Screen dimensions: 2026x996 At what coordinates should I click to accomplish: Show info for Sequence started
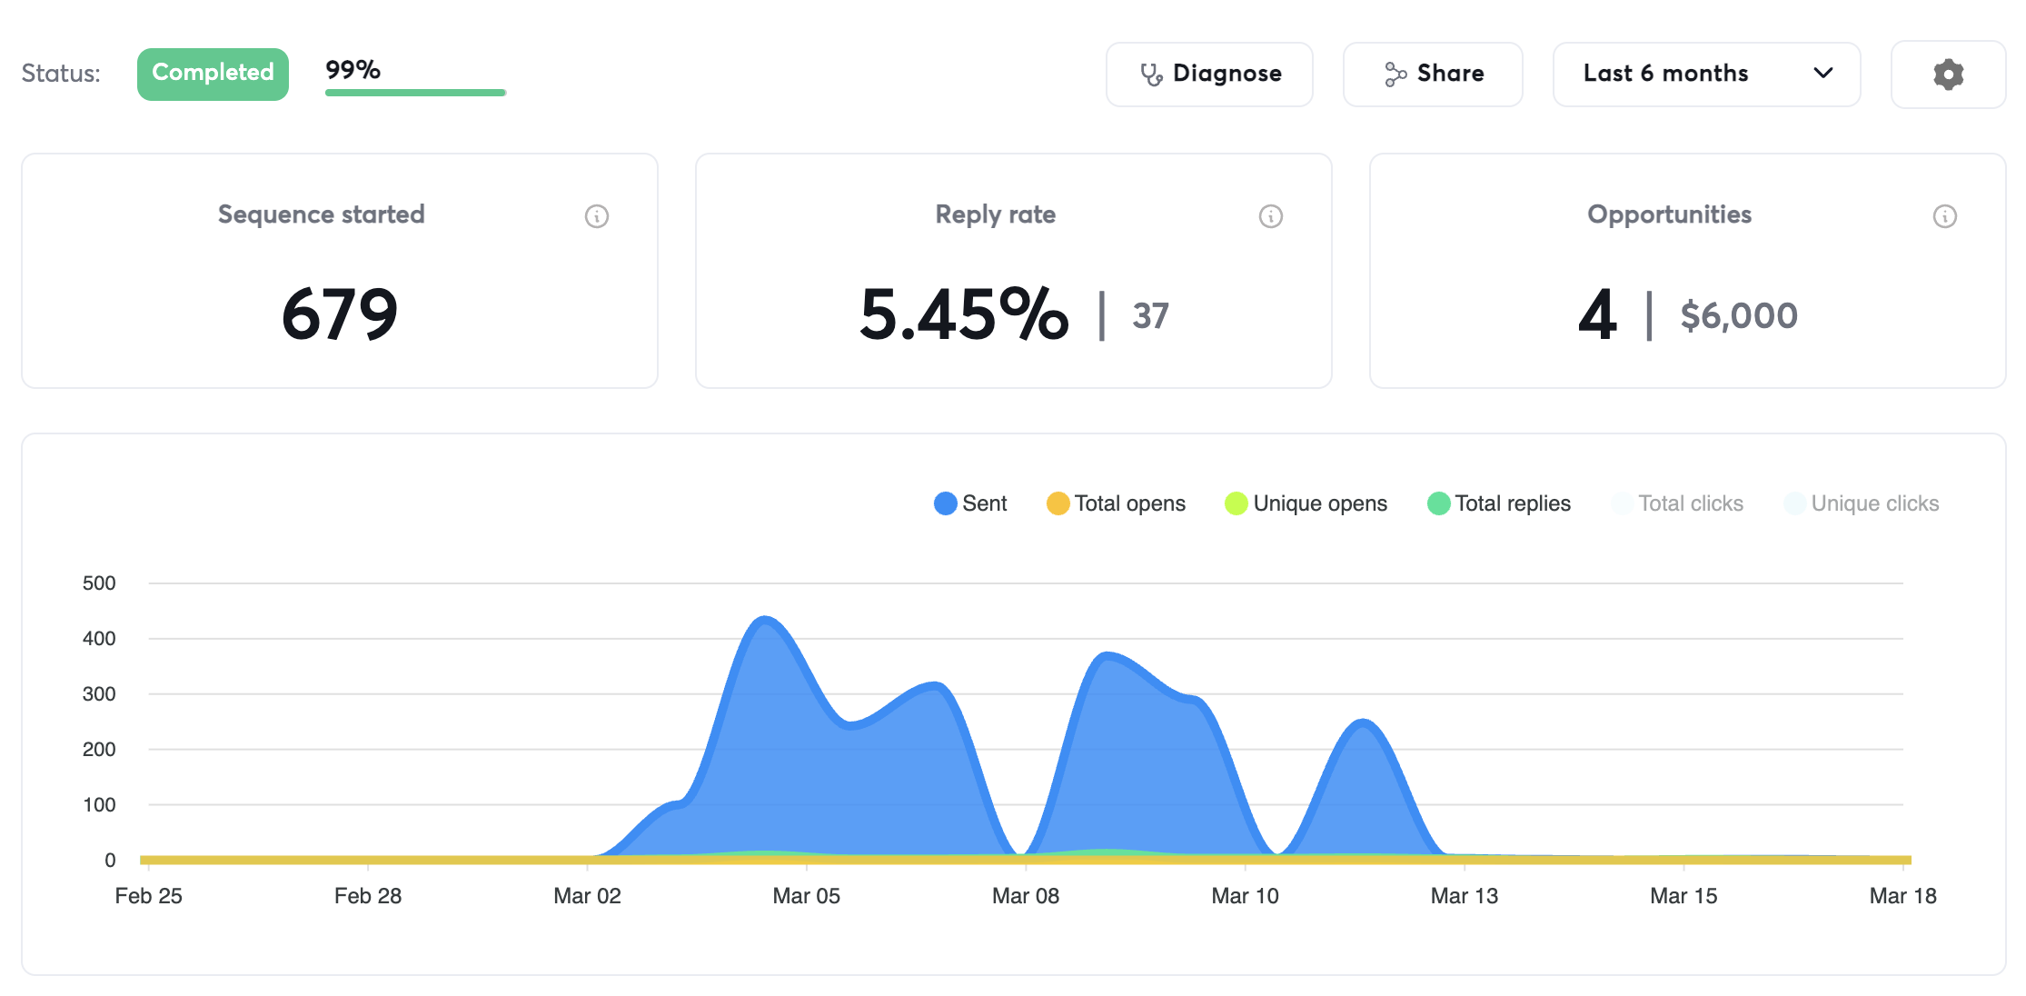pyautogui.click(x=597, y=216)
